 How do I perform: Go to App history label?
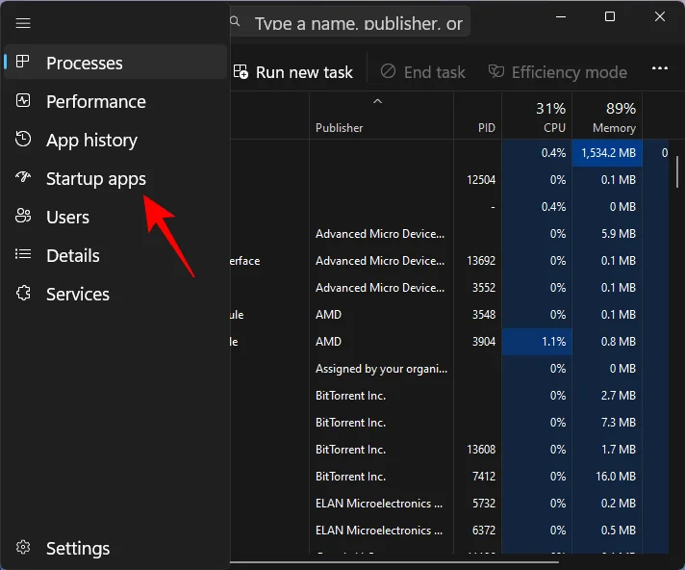point(91,141)
